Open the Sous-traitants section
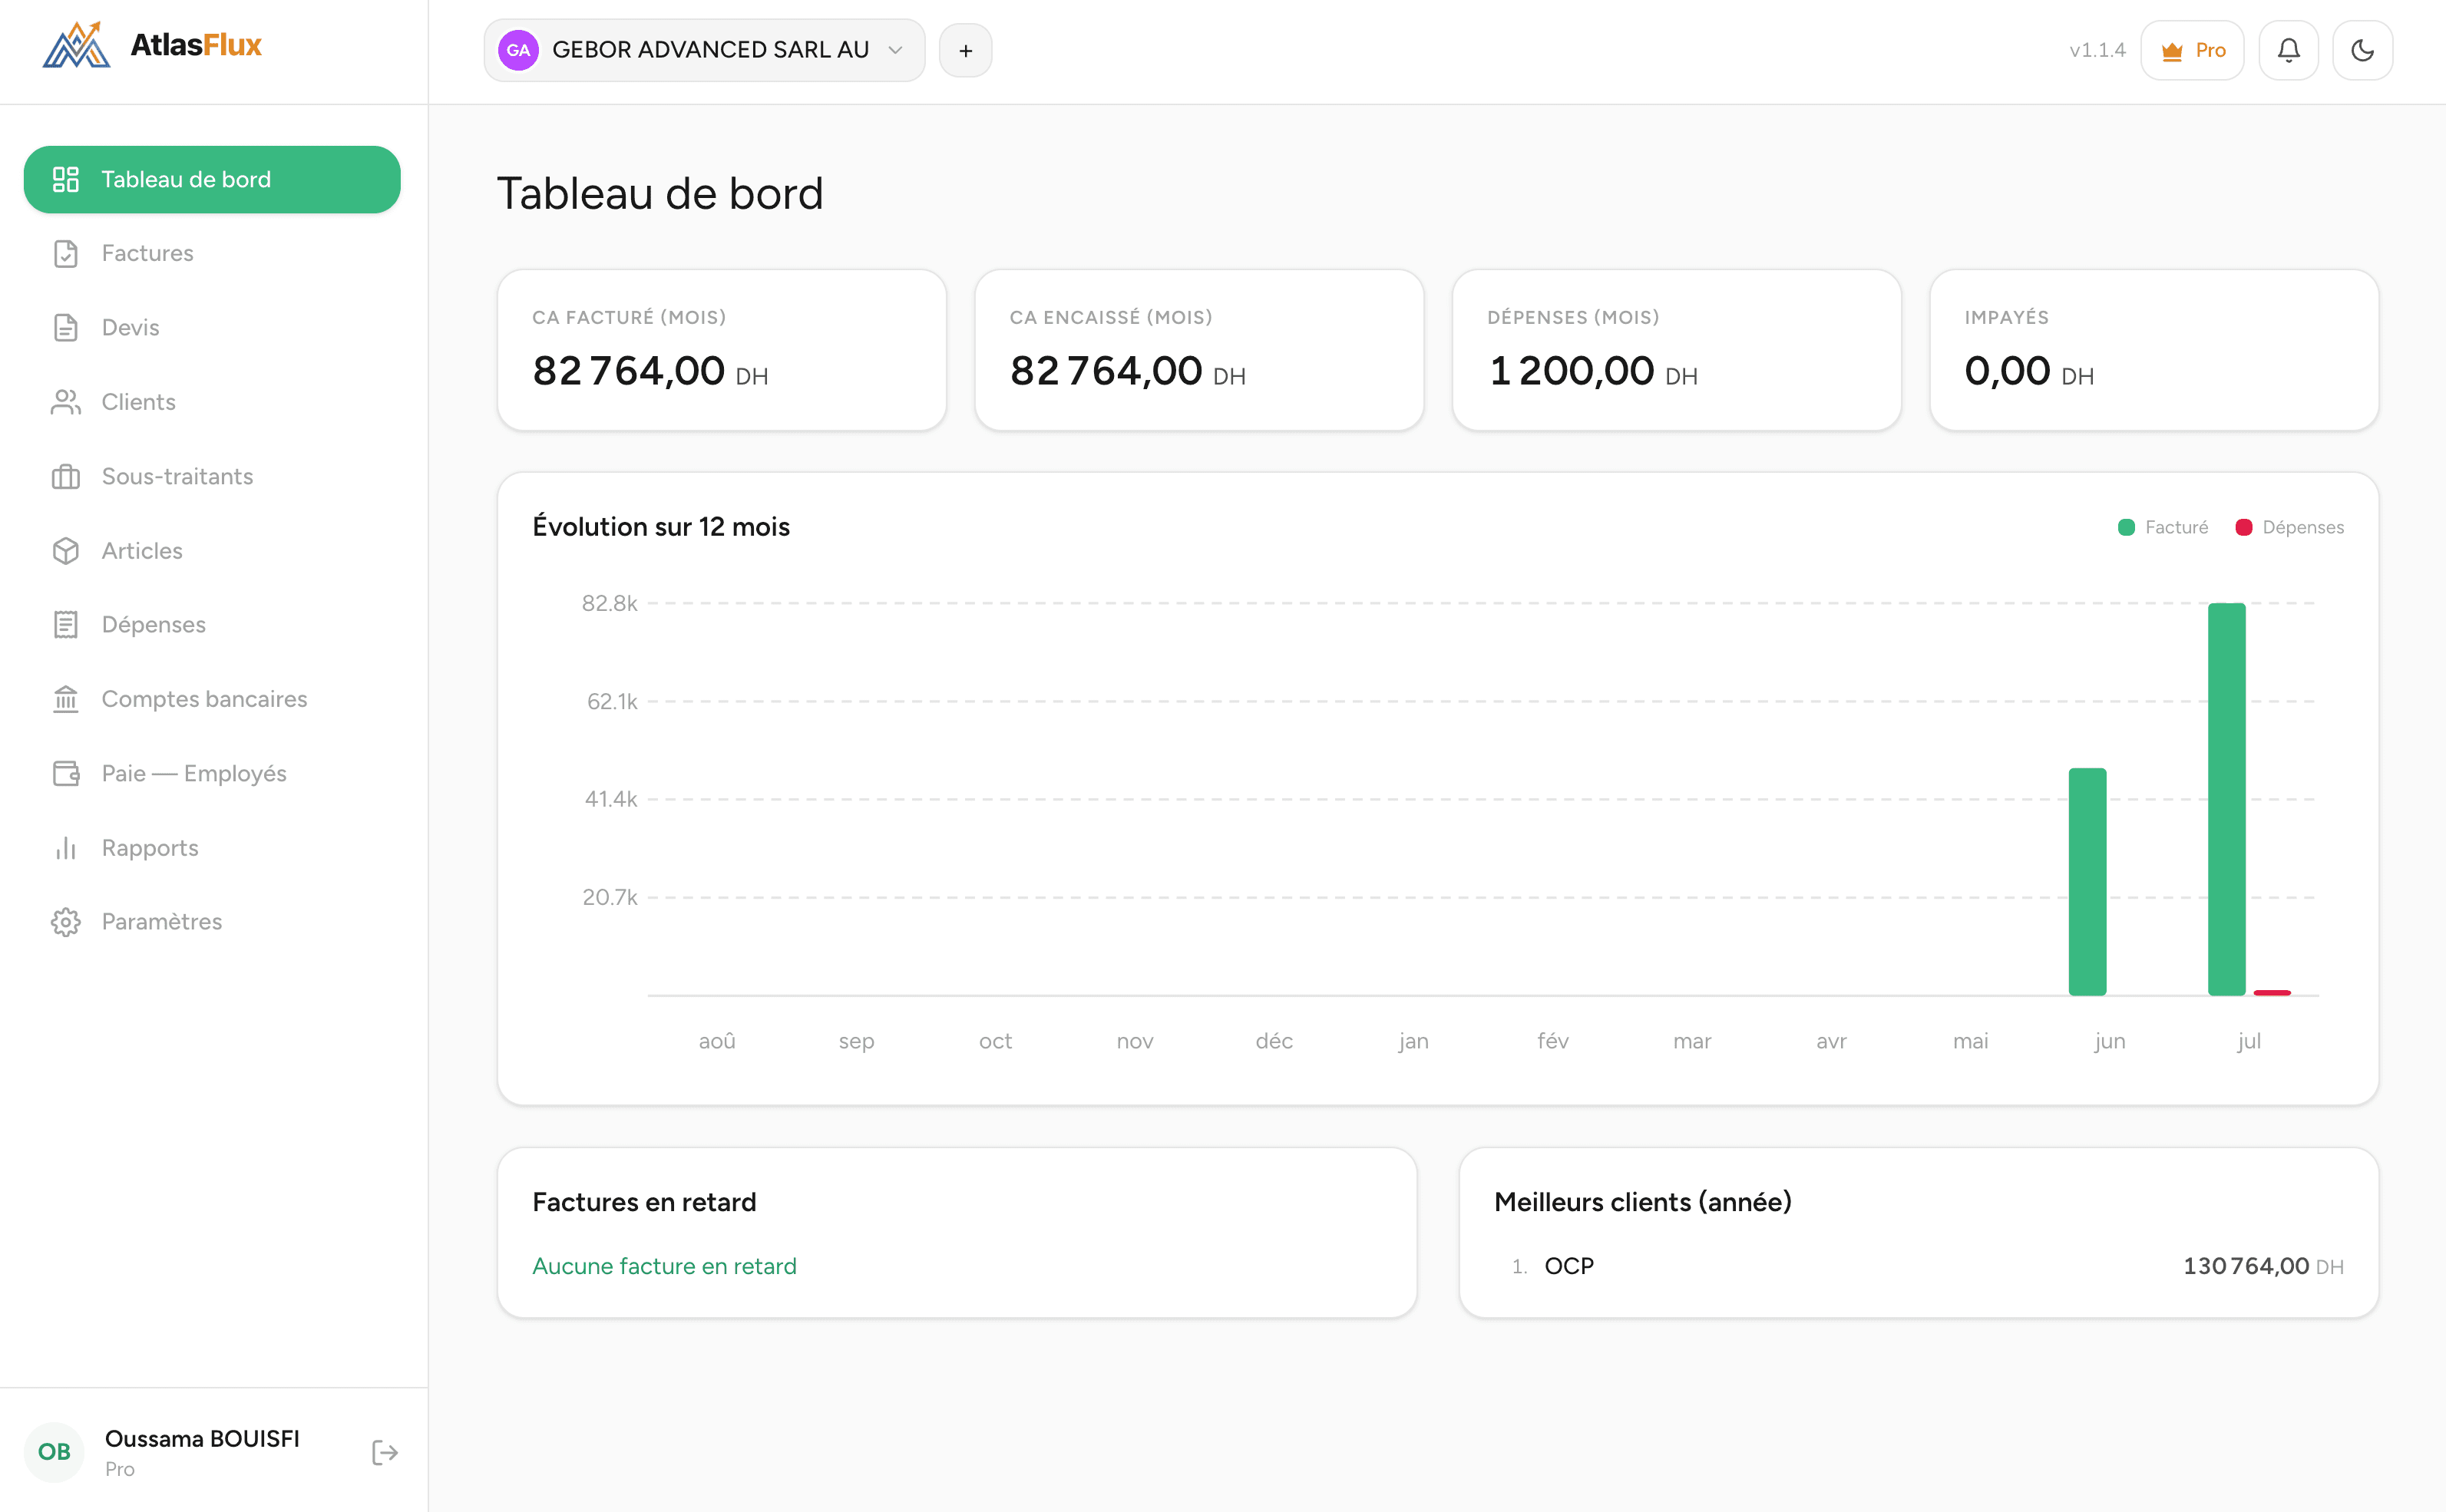The height and width of the screenshot is (1512, 2446). point(212,477)
